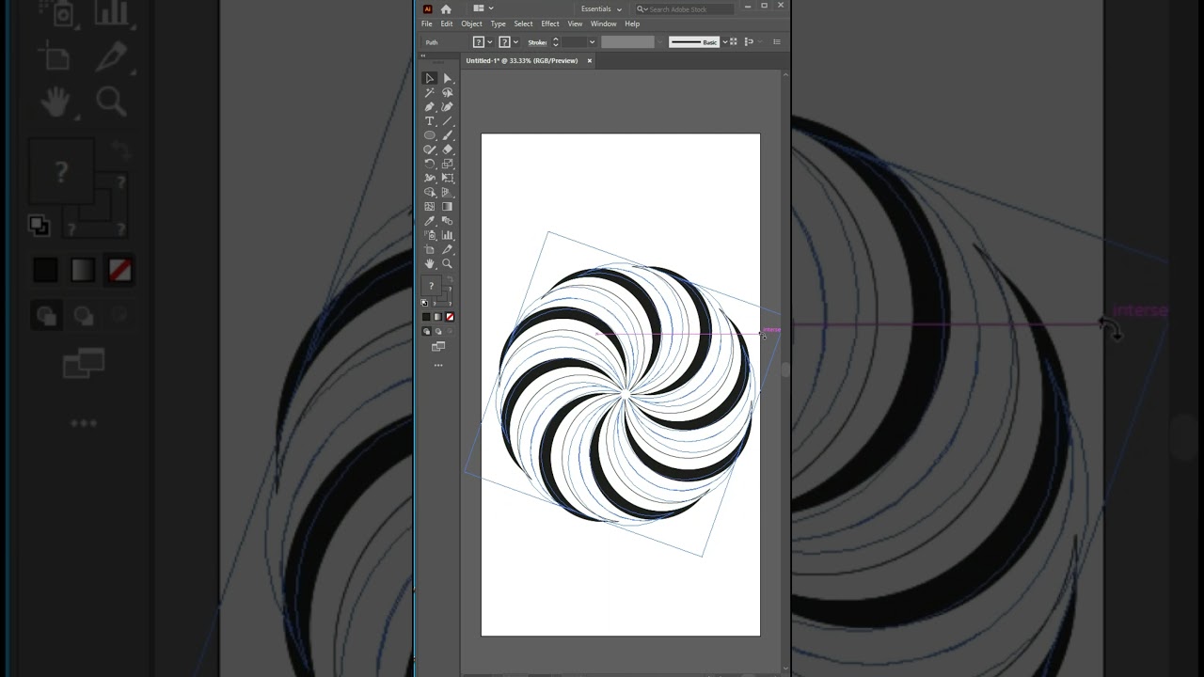Select the Pen tool
The width and height of the screenshot is (1204, 677).
(x=430, y=107)
